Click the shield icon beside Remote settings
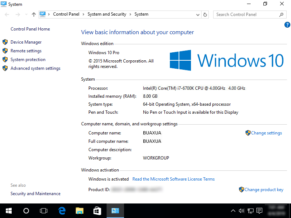 click(5, 51)
